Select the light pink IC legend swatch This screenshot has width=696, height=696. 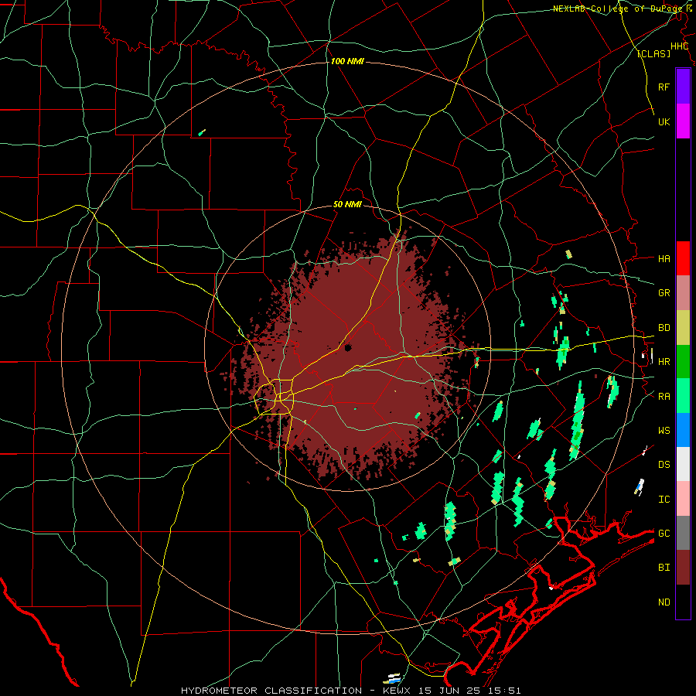click(x=683, y=499)
